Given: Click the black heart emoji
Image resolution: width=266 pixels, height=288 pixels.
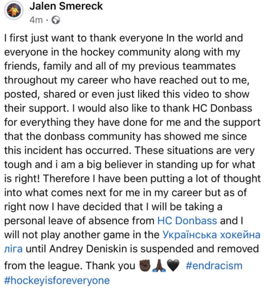Looking at the screenshot, I should coord(173,266).
